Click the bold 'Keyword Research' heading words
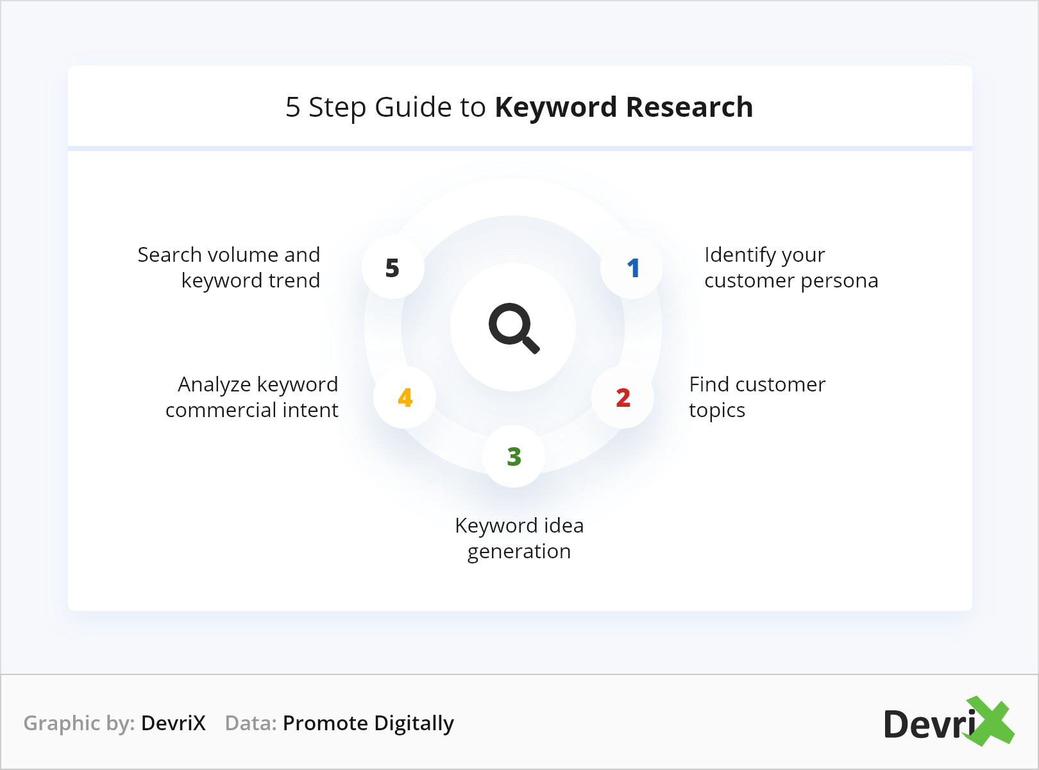Viewport: 1039px width, 770px height. pyautogui.click(x=623, y=107)
